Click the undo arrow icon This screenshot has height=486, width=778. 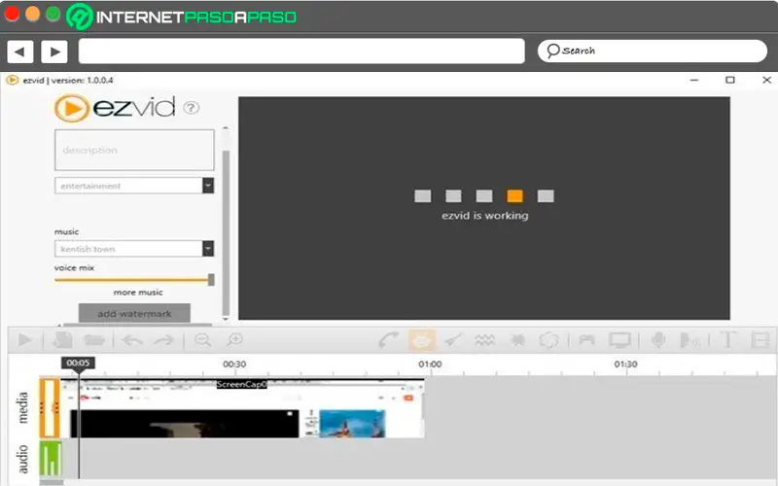click(x=132, y=340)
